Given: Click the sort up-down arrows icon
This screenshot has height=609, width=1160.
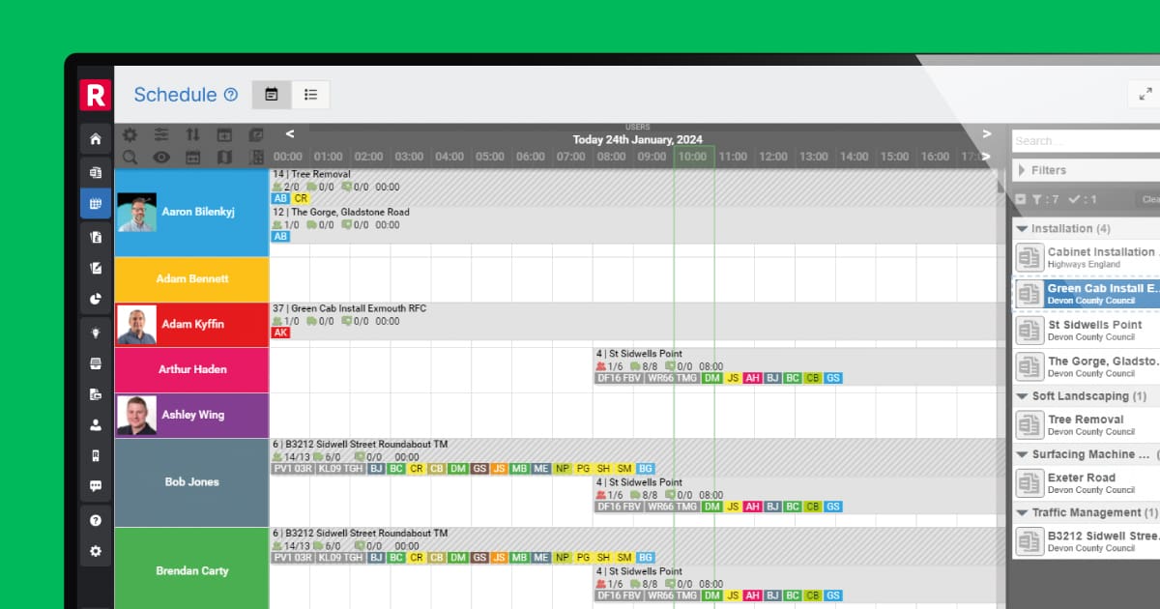Looking at the screenshot, I should (193, 135).
